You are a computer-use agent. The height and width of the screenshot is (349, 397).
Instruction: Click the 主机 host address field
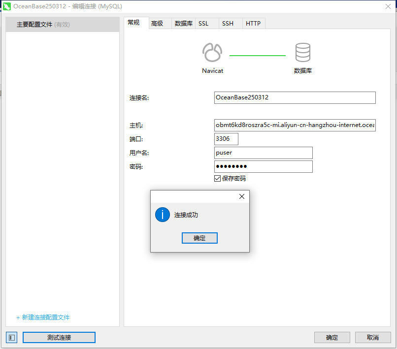pos(295,125)
